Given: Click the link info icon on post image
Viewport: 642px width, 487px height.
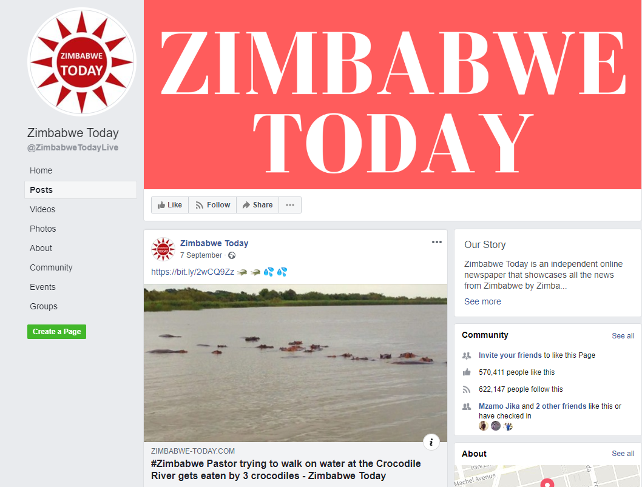Looking at the screenshot, I should coord(431,442).
